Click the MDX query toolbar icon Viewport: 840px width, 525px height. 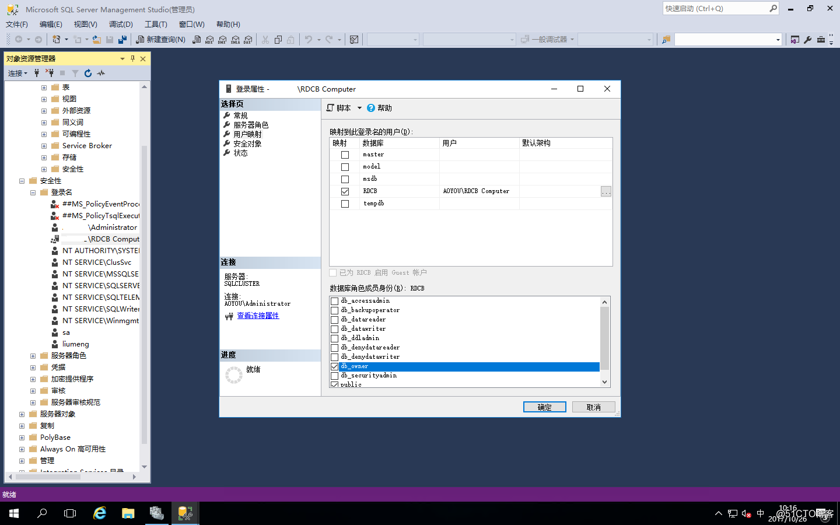[209, 40]
